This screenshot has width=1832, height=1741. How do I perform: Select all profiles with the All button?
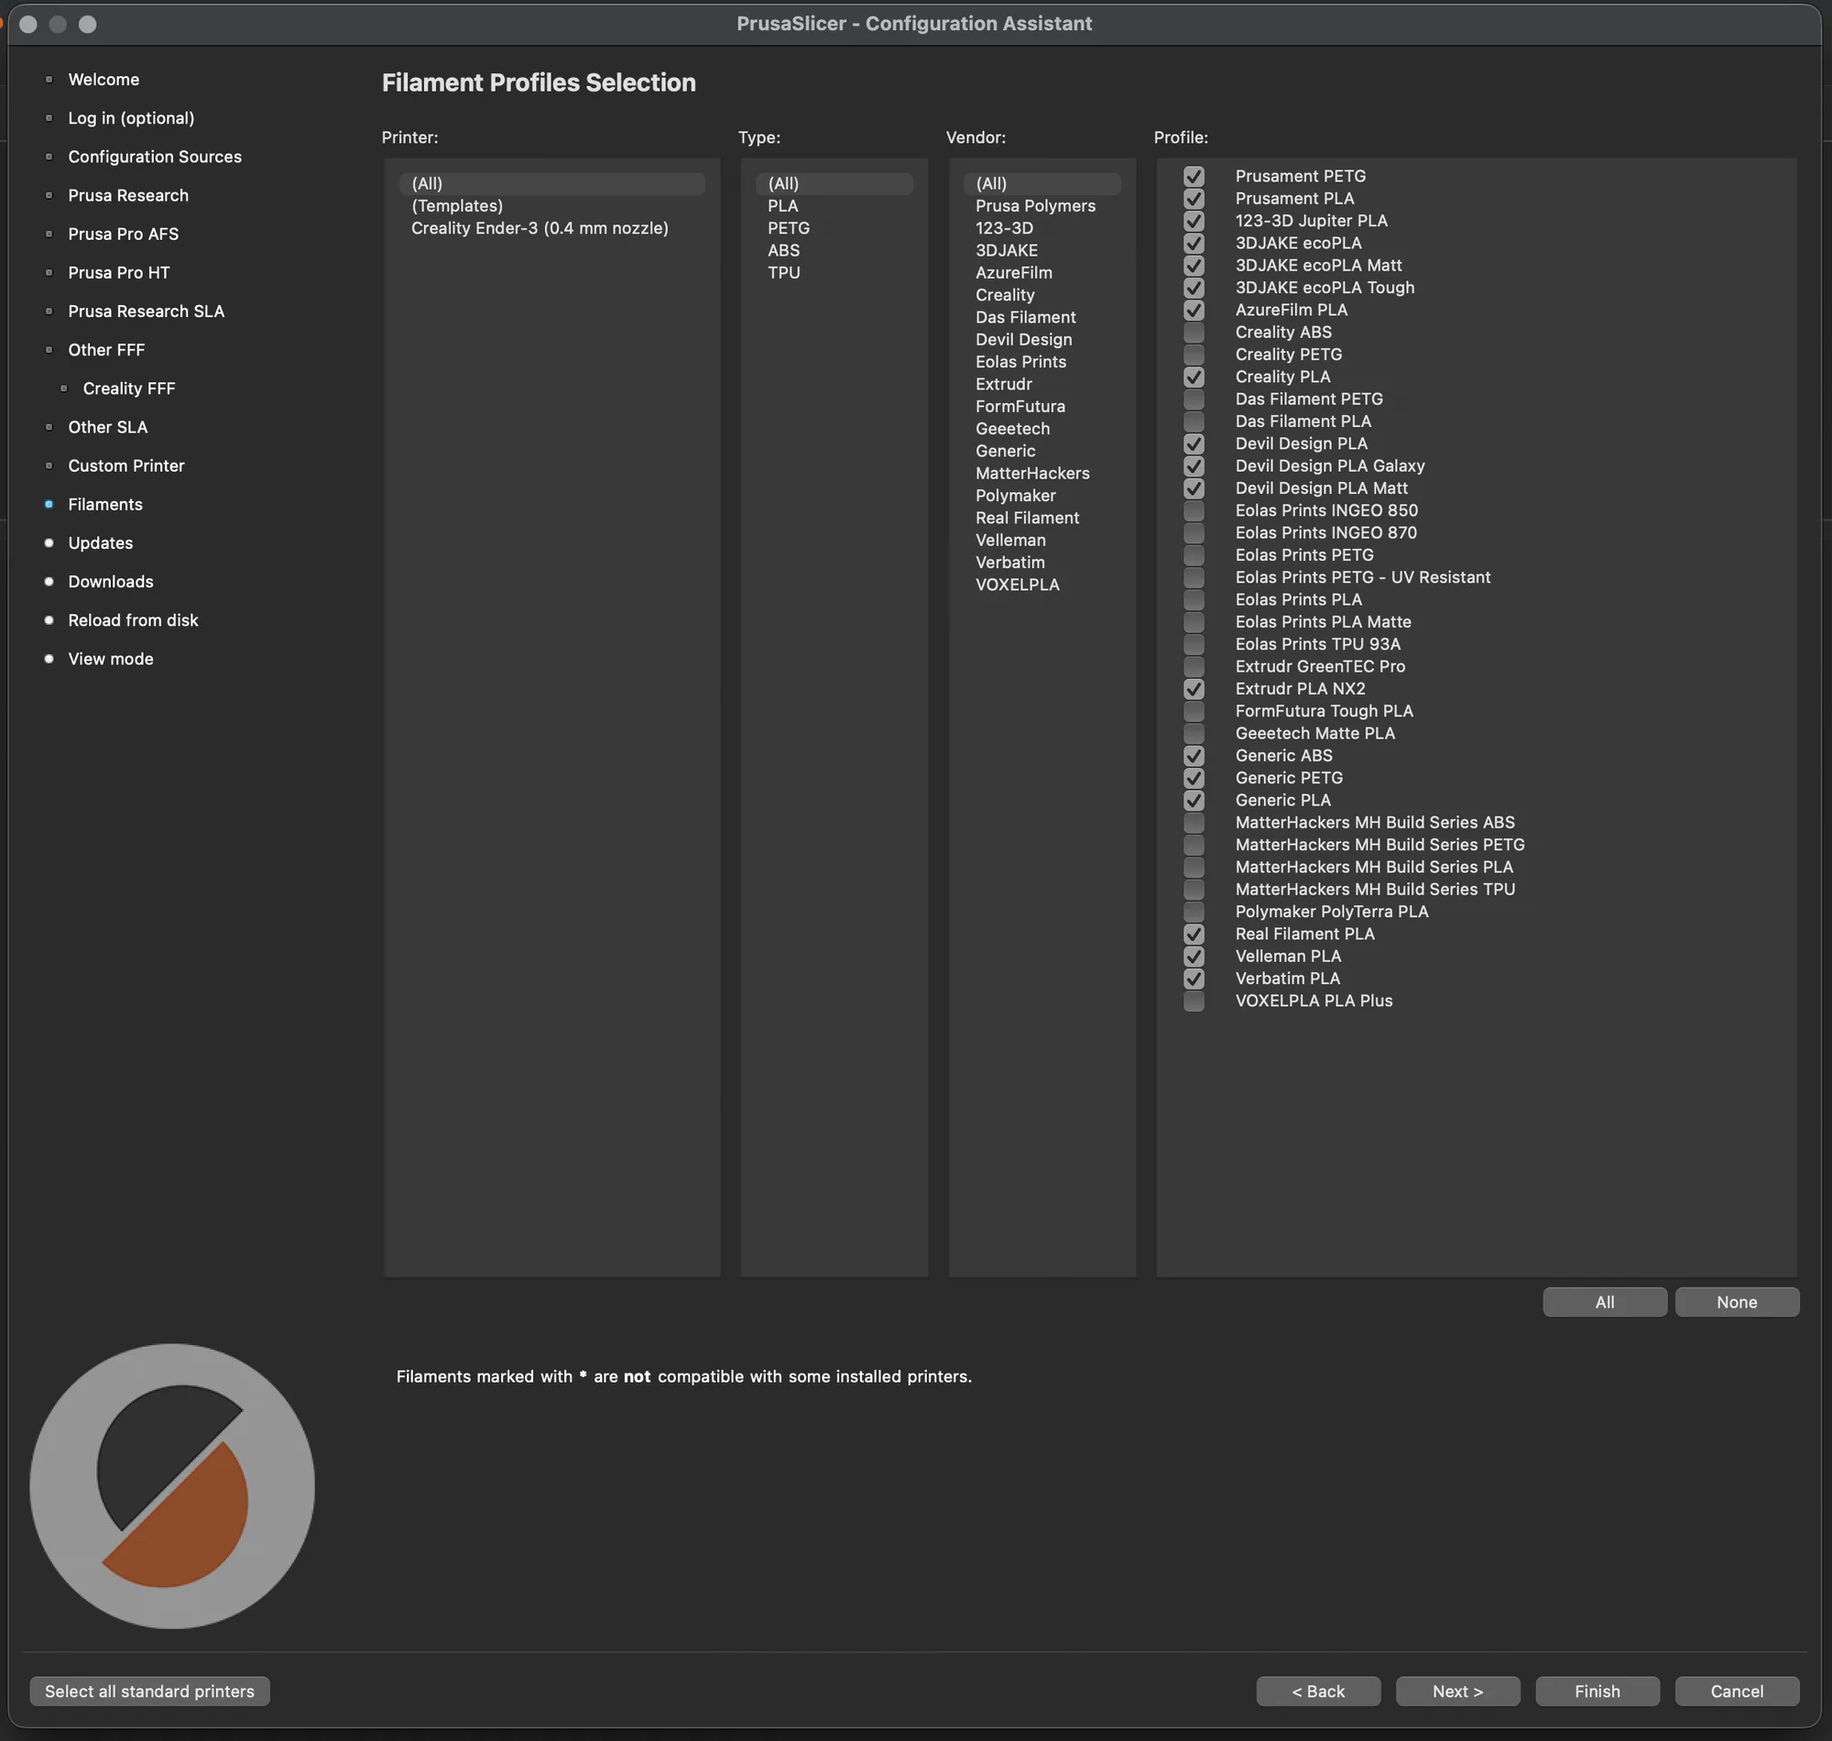click(1605, 1302)
